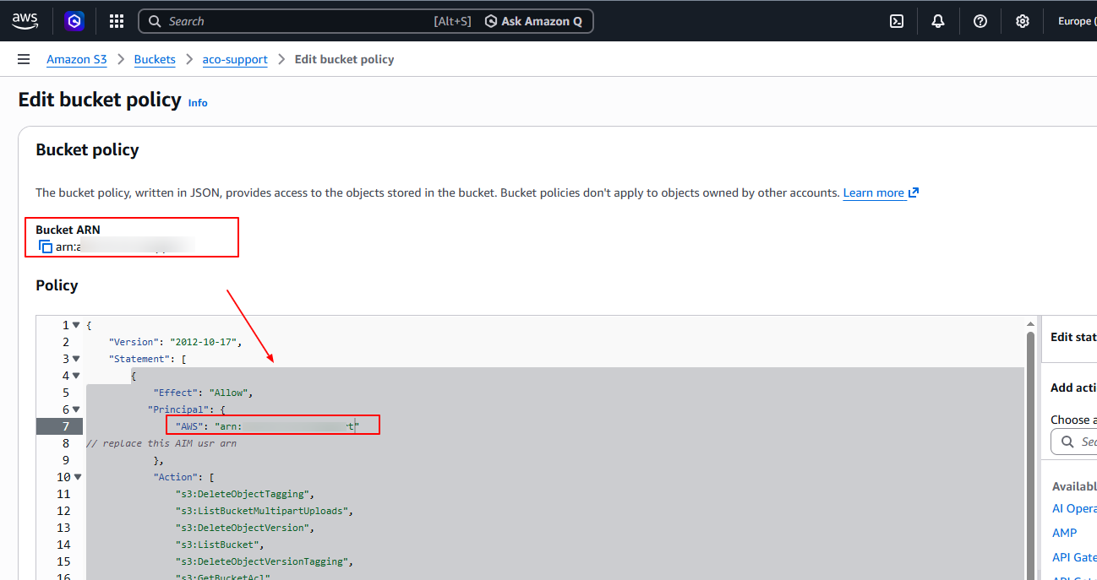Navigate to Buckets breadcrumb

click(x=155, y=59)
